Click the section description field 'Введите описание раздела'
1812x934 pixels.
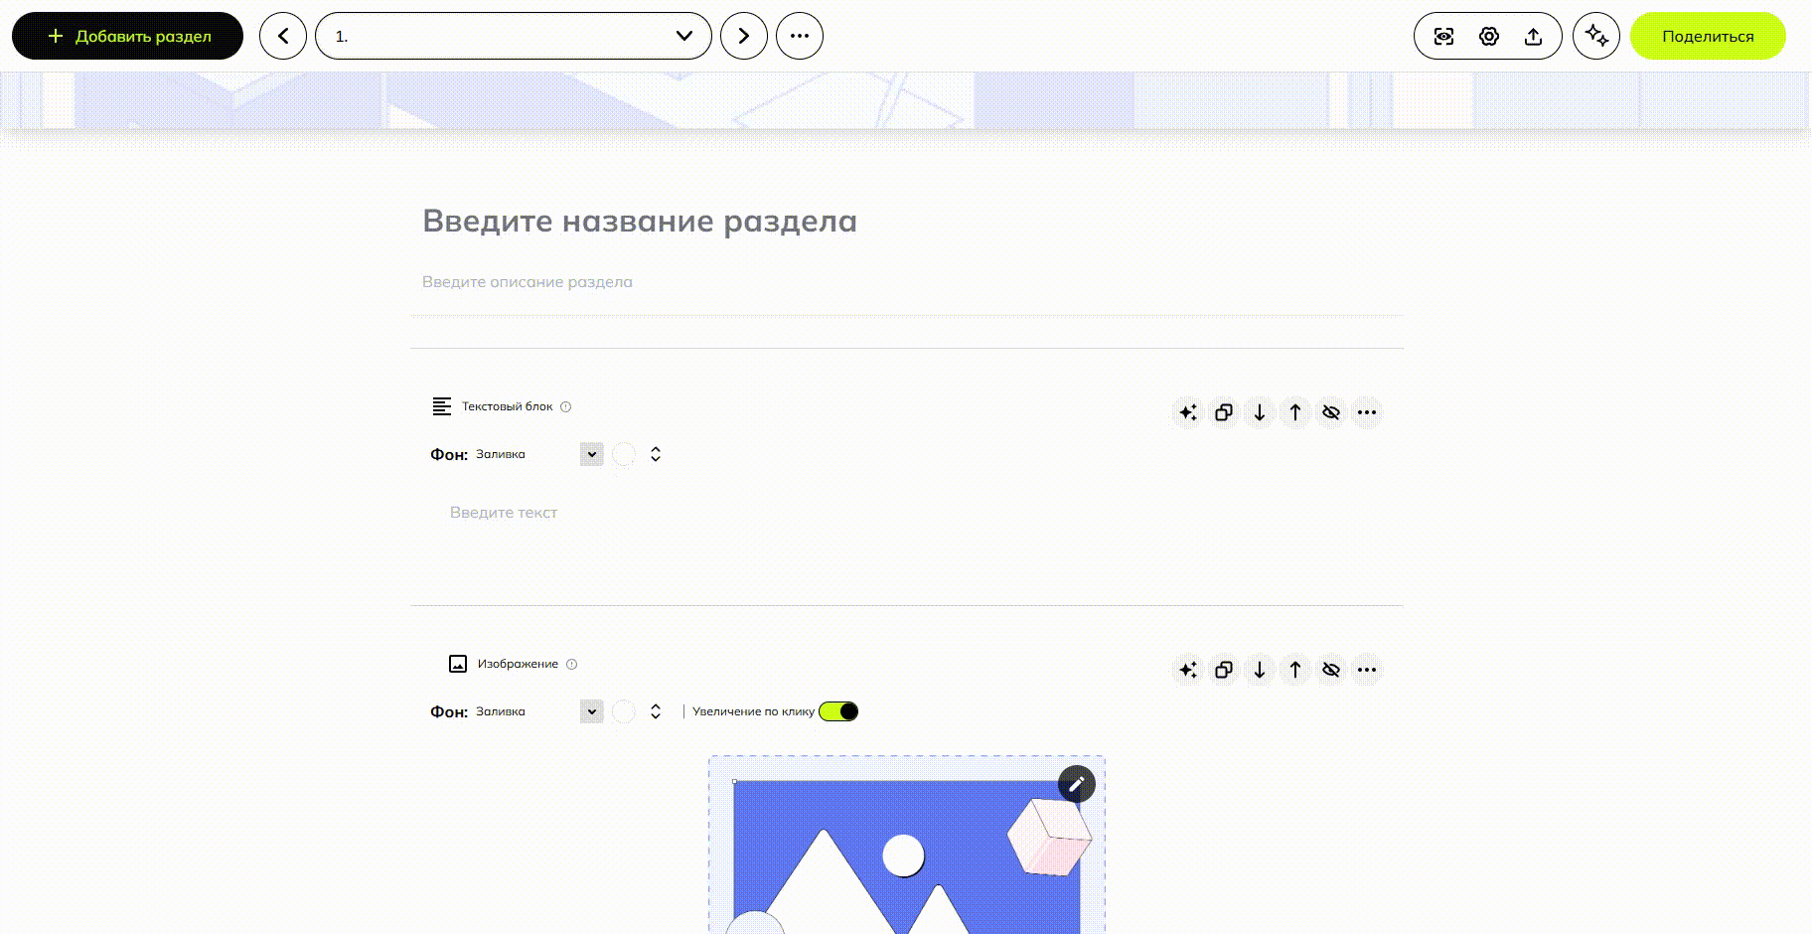point(528,282)
